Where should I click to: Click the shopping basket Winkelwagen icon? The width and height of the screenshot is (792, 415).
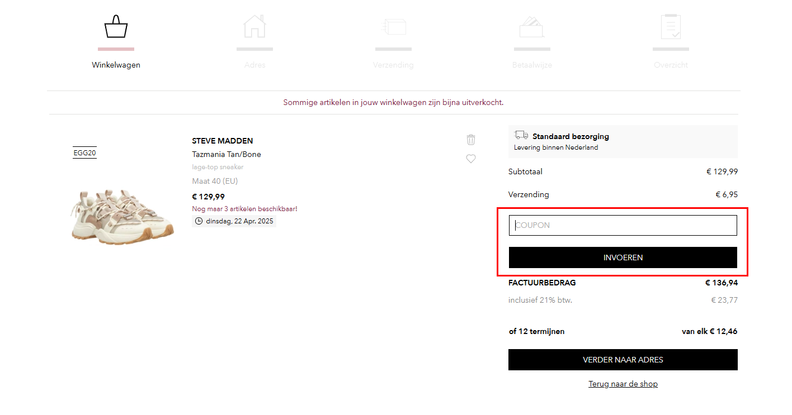tap(116, 27)
